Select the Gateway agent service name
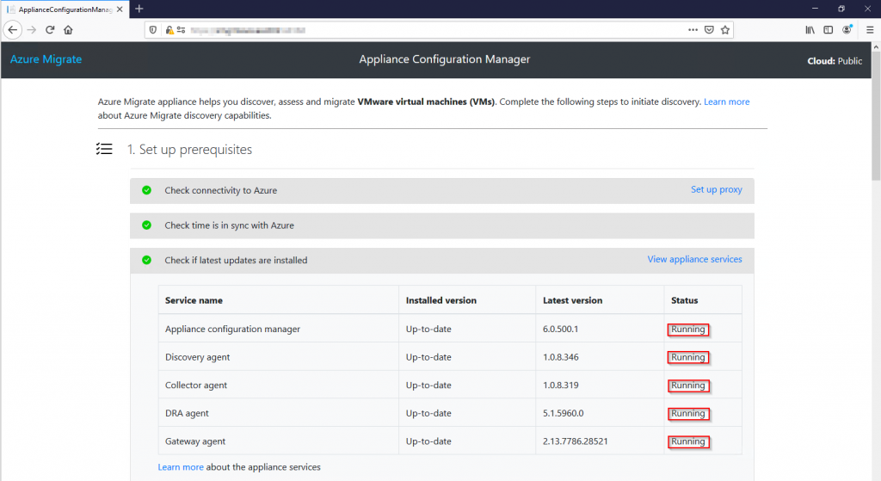Screen dimensions: 881x481 [195, 441]
